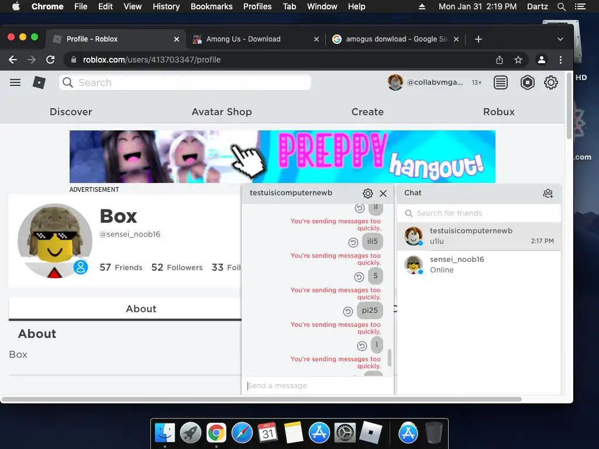599x449 pixels.
Task: Go to the Robux page
Action: pyautogui.click(x=498, y=112)
